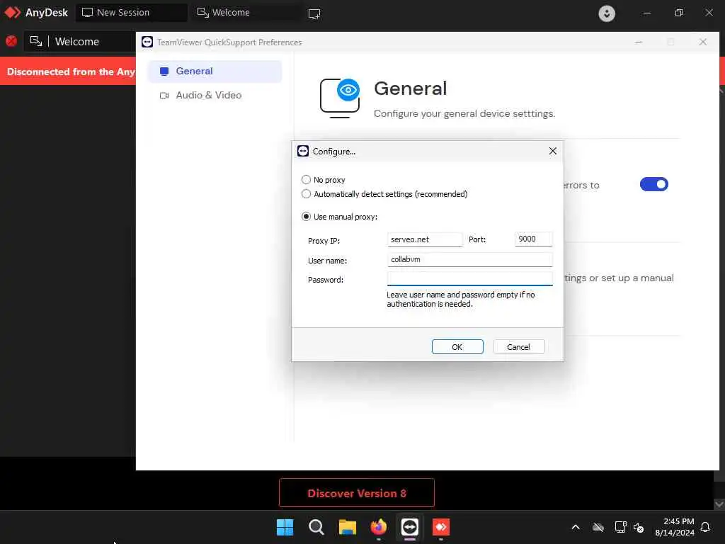Click the network tray icon
This screenshot has height=544, width=725.
(x=620, y=527)
